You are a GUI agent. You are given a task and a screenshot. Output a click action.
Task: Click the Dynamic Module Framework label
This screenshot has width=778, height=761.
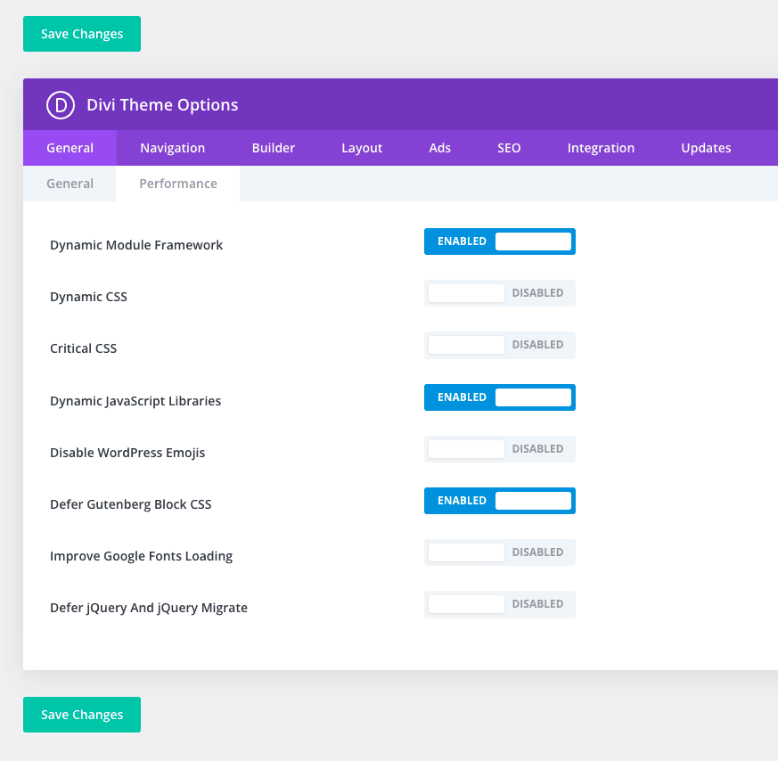click(x=136, y=245)
